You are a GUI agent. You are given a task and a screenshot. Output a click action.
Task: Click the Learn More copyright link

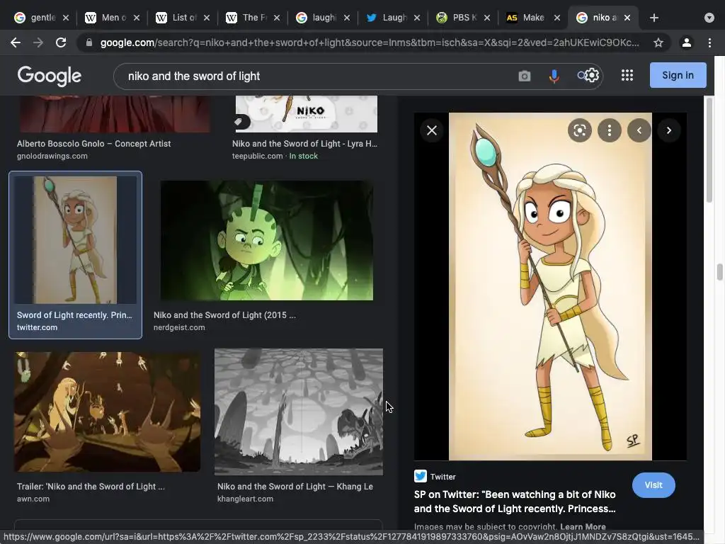[583, 526]
